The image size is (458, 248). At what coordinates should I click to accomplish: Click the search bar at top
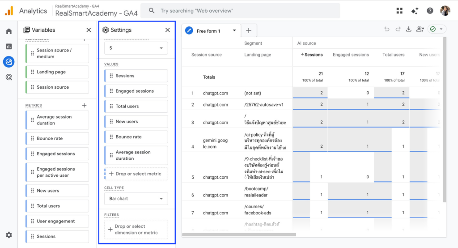[x=240, y=11]
